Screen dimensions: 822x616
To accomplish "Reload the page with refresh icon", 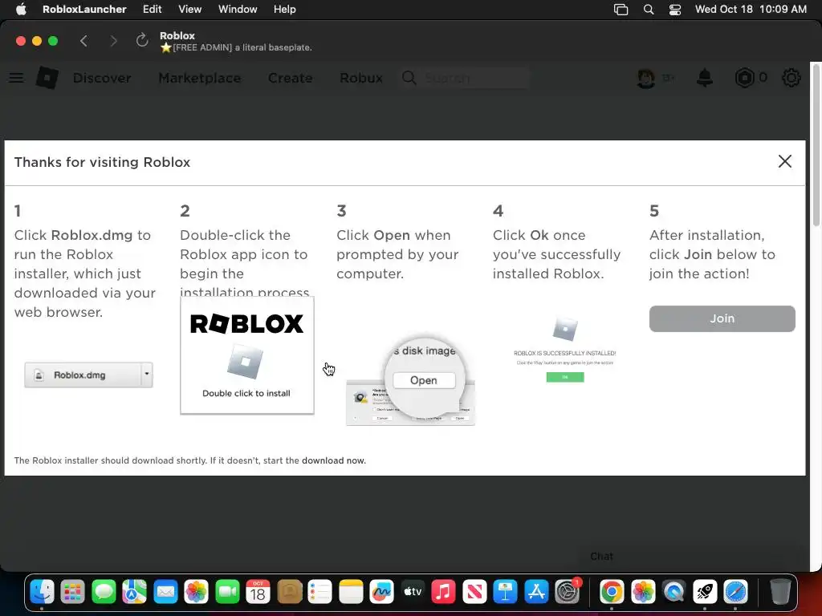I will (x=142, y=40).
